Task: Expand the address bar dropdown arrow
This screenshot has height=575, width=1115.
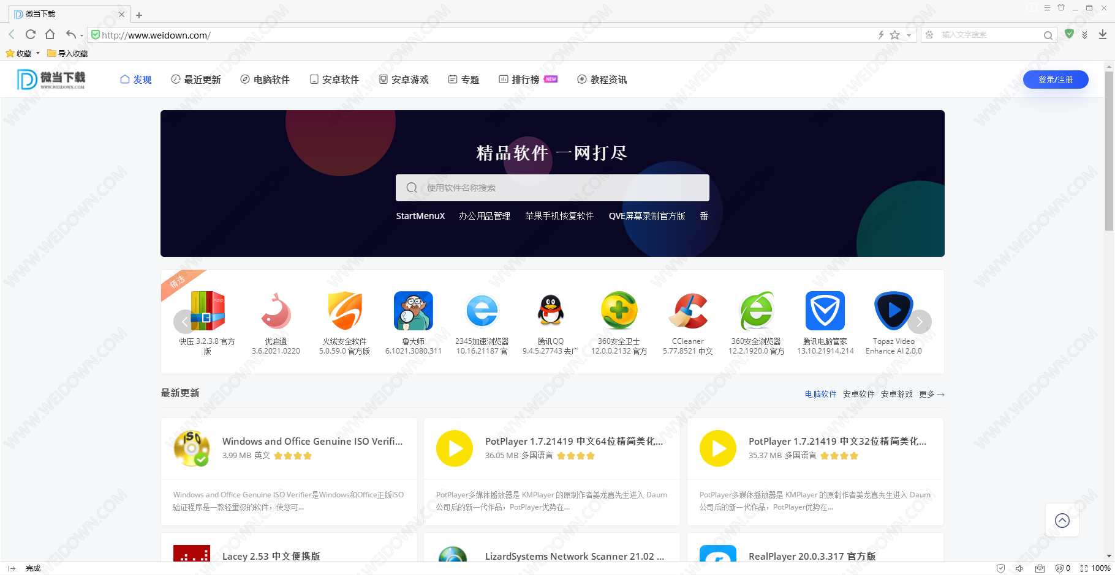Action: point(909,35)
